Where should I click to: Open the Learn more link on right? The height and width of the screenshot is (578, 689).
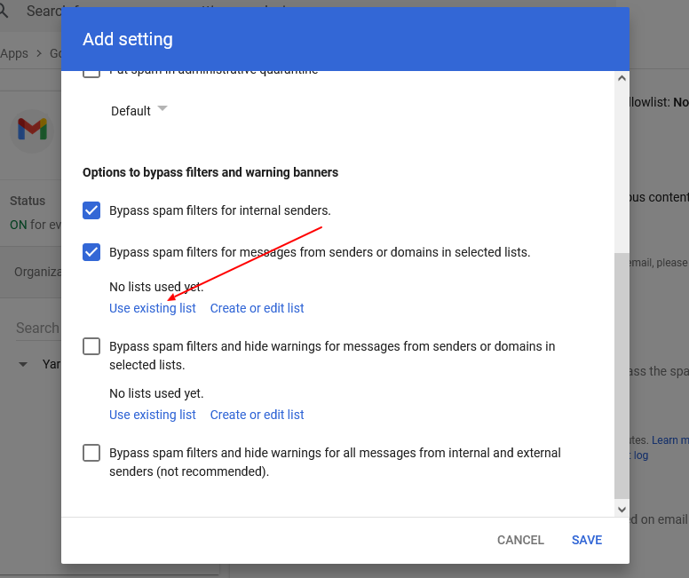(x=669, y=439)
